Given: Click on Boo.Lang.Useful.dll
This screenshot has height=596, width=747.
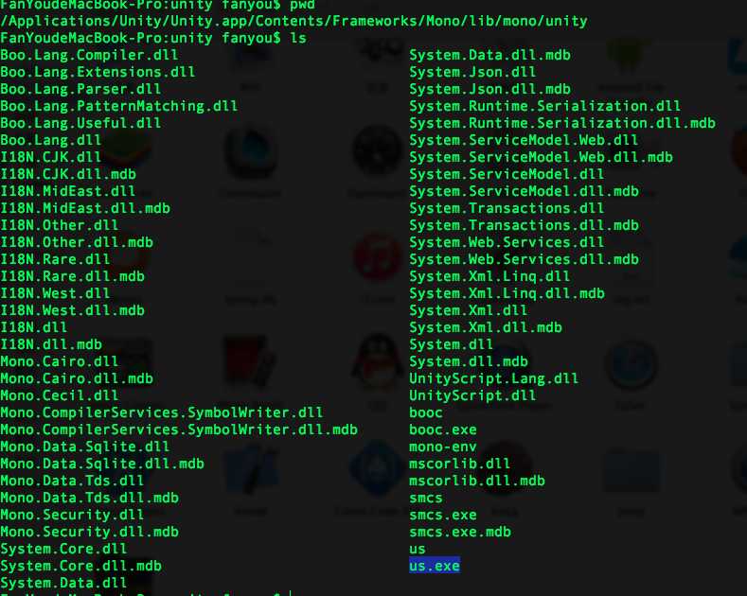Looking at the screenshot, I should [80, 123].
